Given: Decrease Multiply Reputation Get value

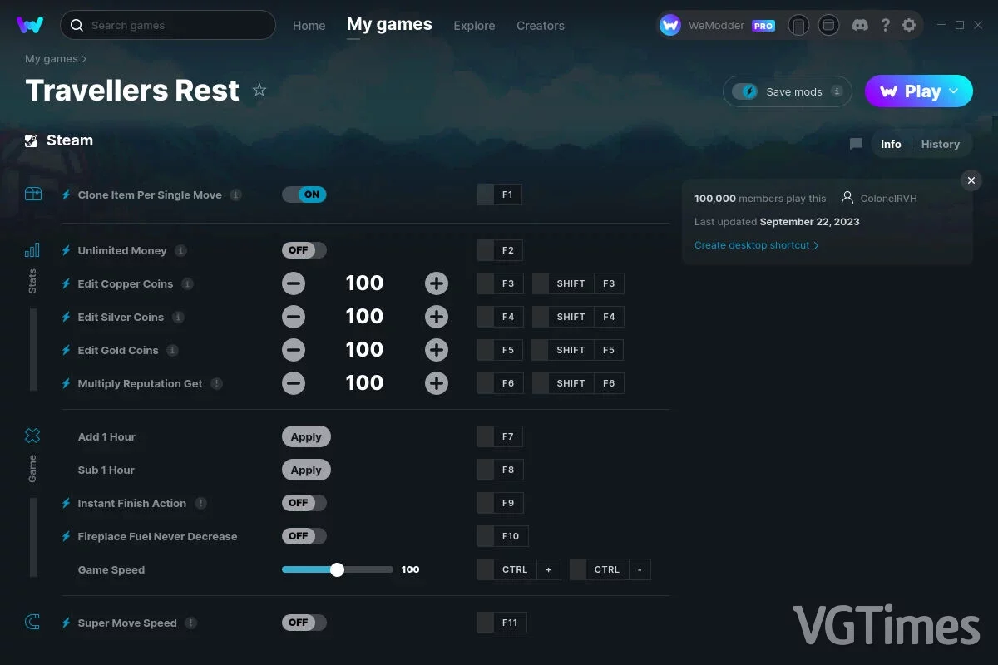Looking at the screenshot, I should pos(294,383).
